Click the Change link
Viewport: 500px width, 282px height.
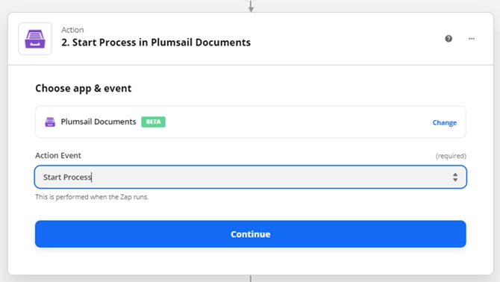point(444,122)
